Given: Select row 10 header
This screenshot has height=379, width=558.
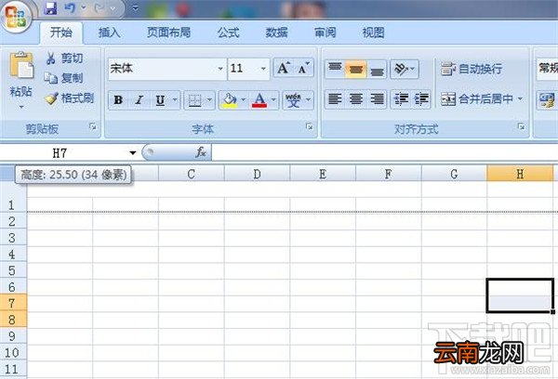Looking at the screenshot, I should (13, 353).
